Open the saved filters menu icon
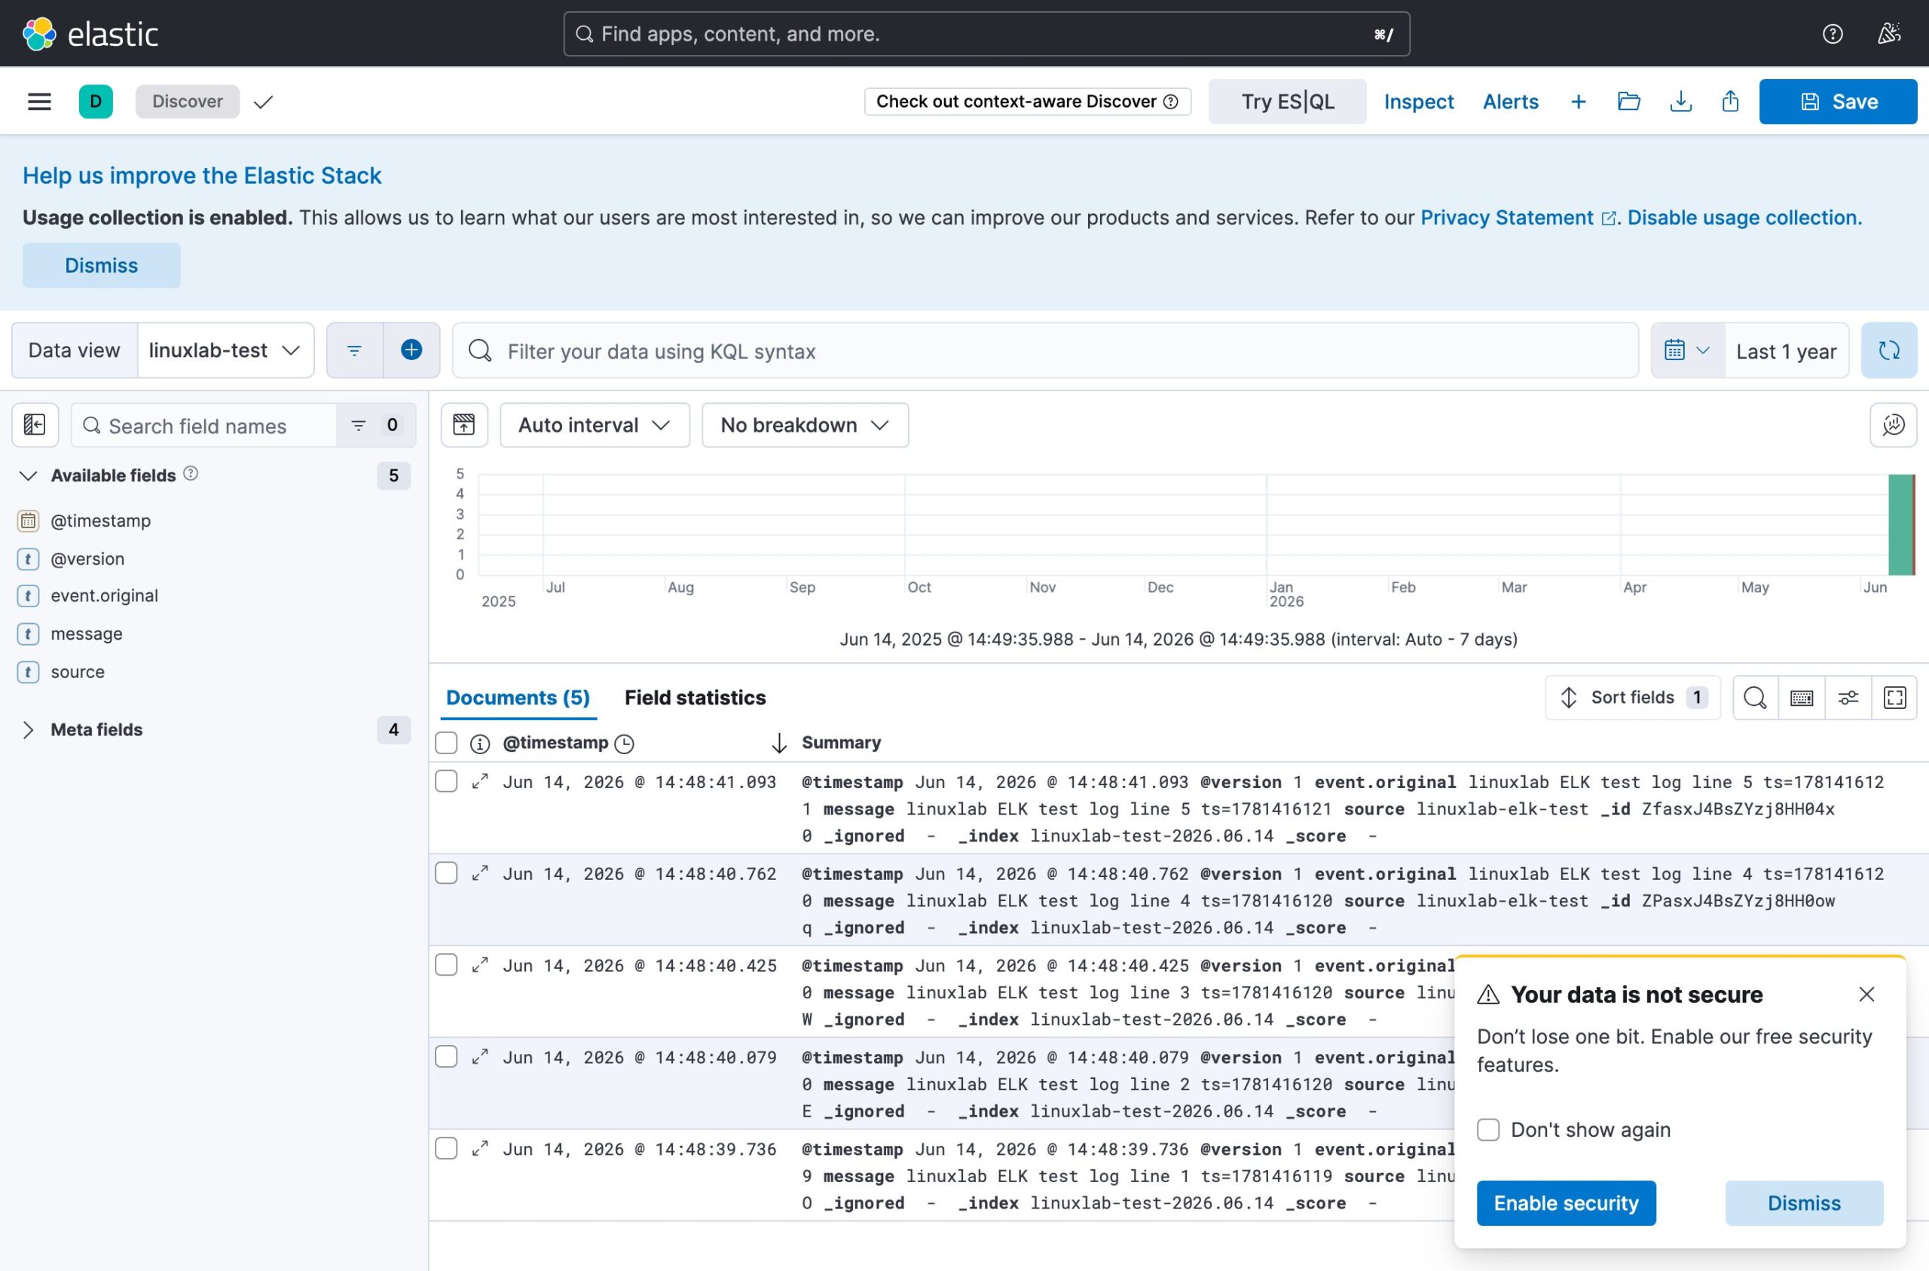Image resolution: width=1929 pixels, height=1271 pixels. [x=354, y=350]
